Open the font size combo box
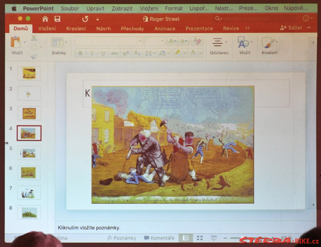Screen dimensions: 321x247 coord(155,41)
